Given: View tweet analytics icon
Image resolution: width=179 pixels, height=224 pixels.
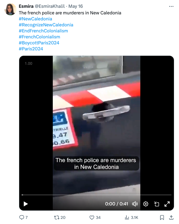Looking at the screenshot, I should tap(127, 217).
